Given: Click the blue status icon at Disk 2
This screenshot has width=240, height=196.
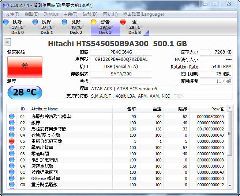Looking at the screenshot, I should 64,22.
